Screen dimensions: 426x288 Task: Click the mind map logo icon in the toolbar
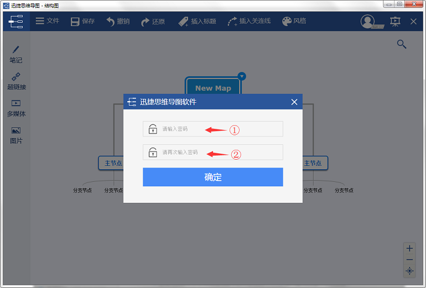coord(16,22)
